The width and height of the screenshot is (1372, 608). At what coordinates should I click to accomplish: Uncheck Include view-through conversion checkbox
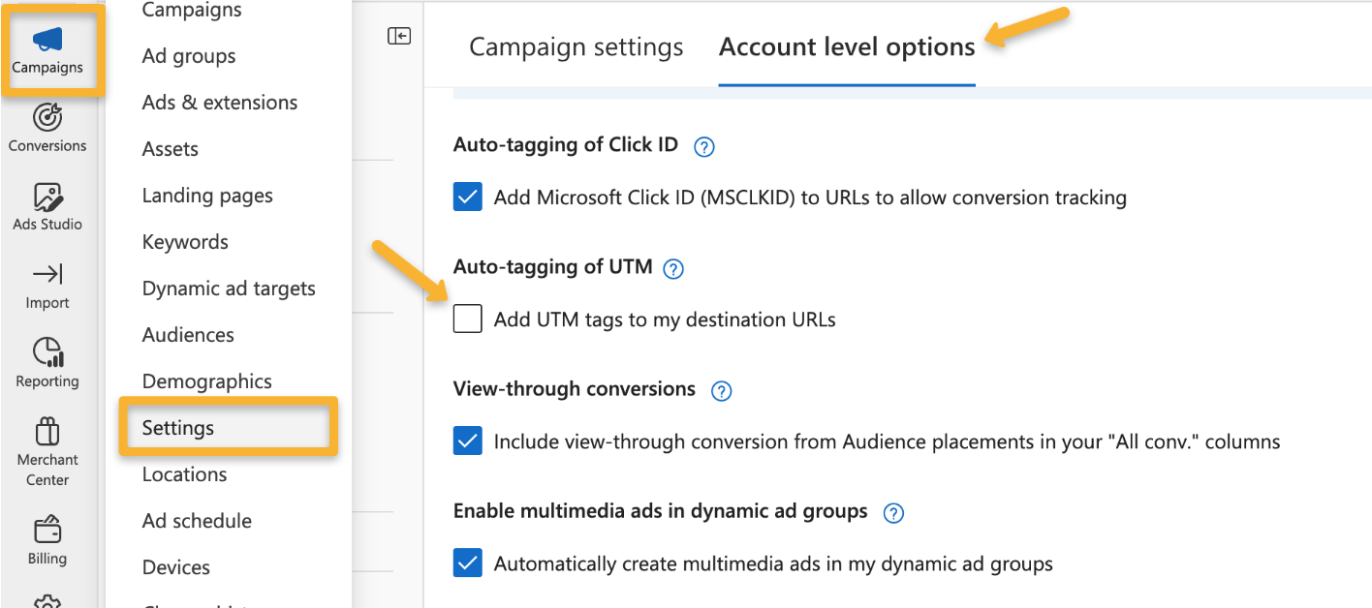(468, 441)
